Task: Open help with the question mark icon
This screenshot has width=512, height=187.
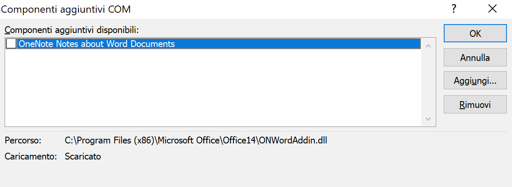Action: [454, 8]
